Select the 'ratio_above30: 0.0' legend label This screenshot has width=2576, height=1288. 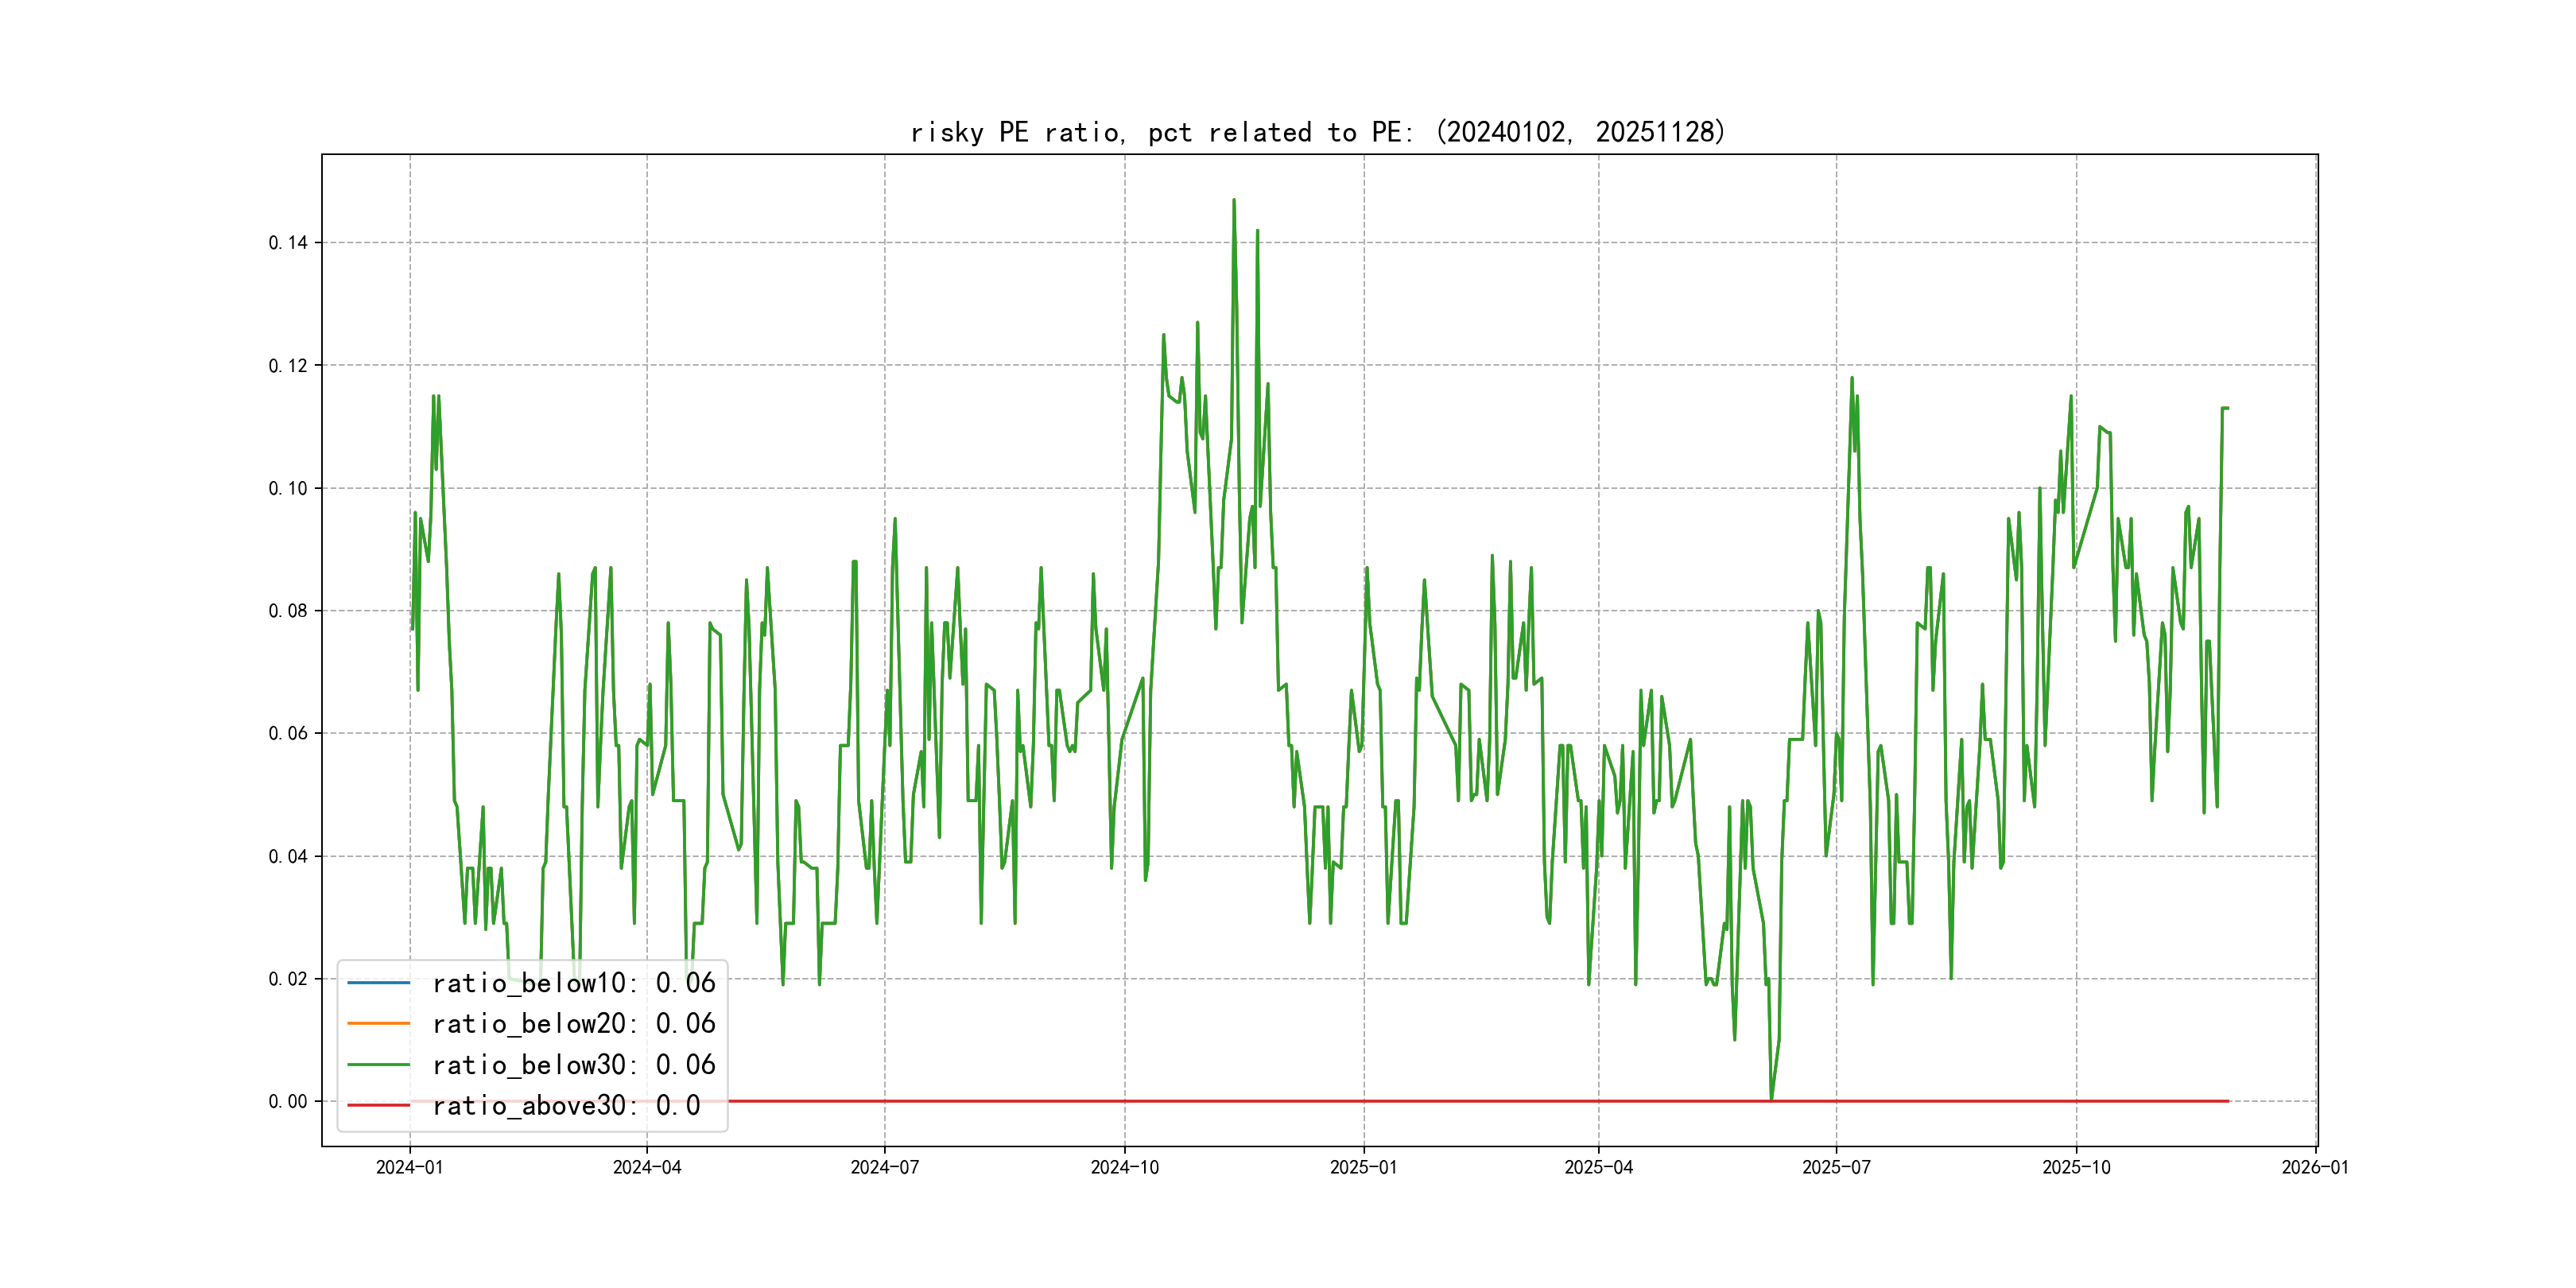click(x=565, y=1105)
